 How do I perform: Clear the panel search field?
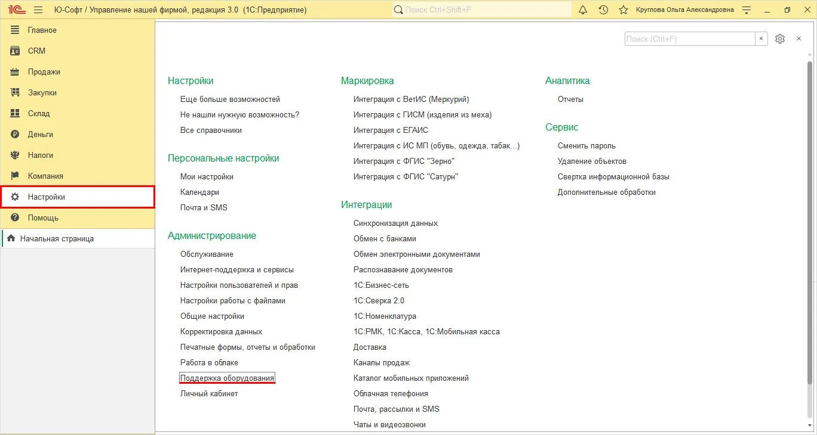tap(761, 39)
